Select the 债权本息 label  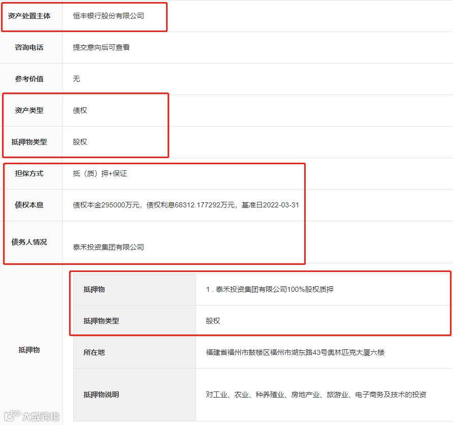29,205
